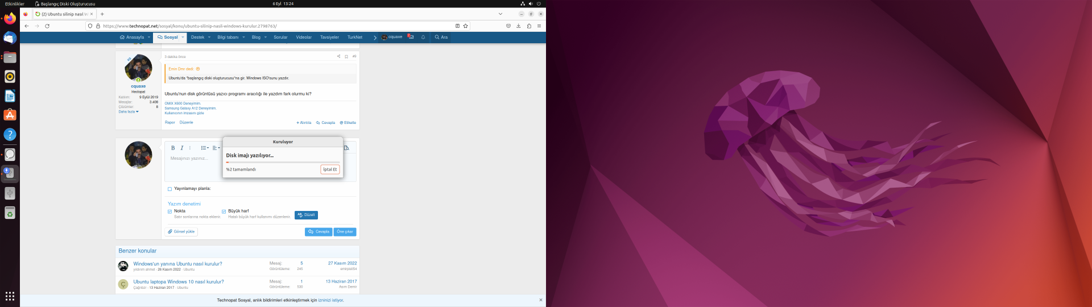This screenshot has height=307, width=1092.
Task: Open the Tavsiyeler navigation item
Action: [x=329, y=37]
